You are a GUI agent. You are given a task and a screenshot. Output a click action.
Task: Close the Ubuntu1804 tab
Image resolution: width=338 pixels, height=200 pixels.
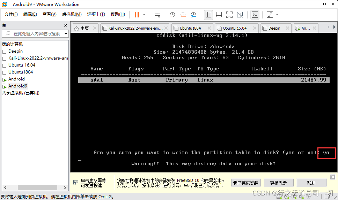209,28
